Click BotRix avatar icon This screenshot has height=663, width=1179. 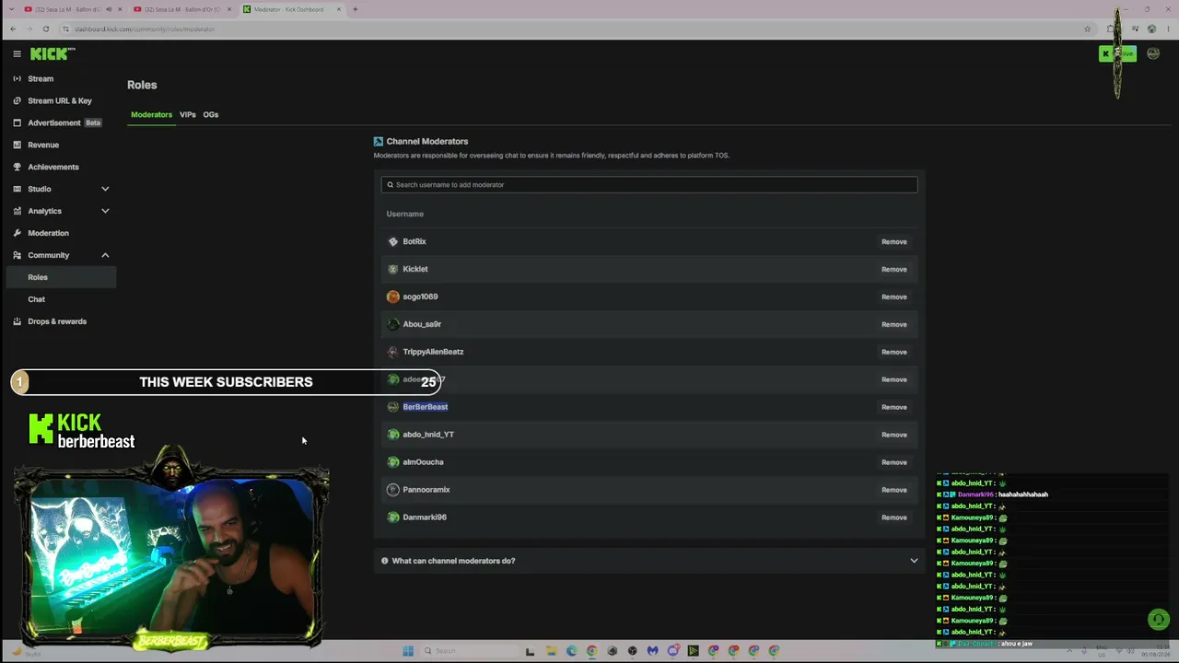point(393,242)
